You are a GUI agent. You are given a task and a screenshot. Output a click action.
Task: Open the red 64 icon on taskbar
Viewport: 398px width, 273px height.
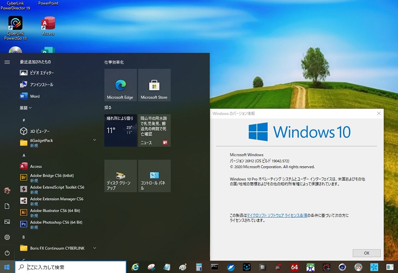pos(295,267)
